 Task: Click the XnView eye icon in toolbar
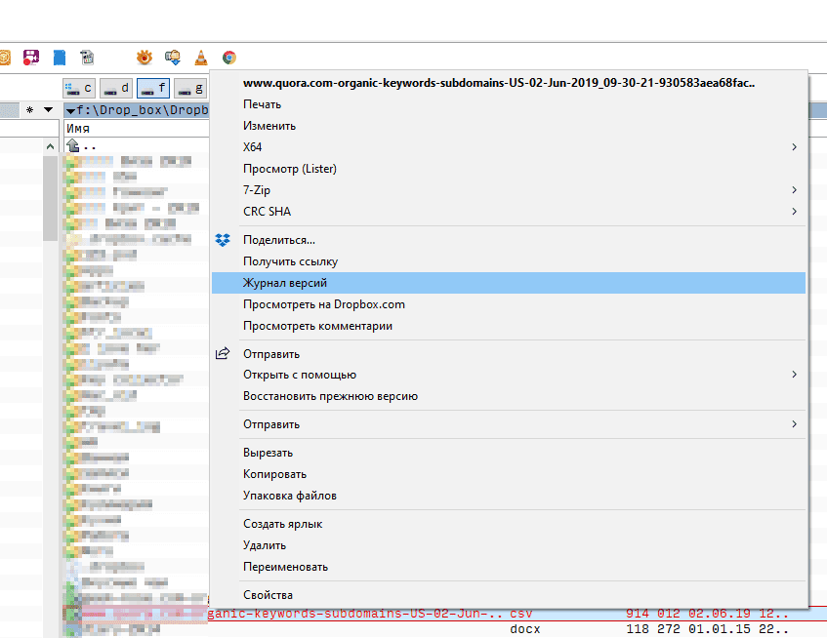[145, 58]
